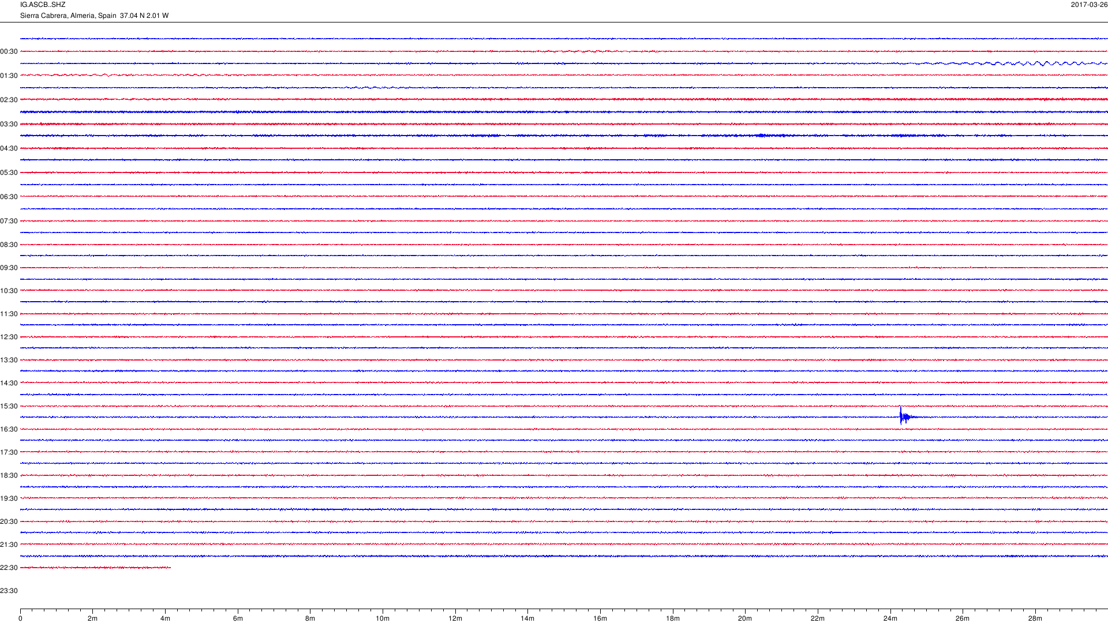Click the 22m axis tick label
The height and width of the screenshot is (623, 1108).
click(818, 619)
